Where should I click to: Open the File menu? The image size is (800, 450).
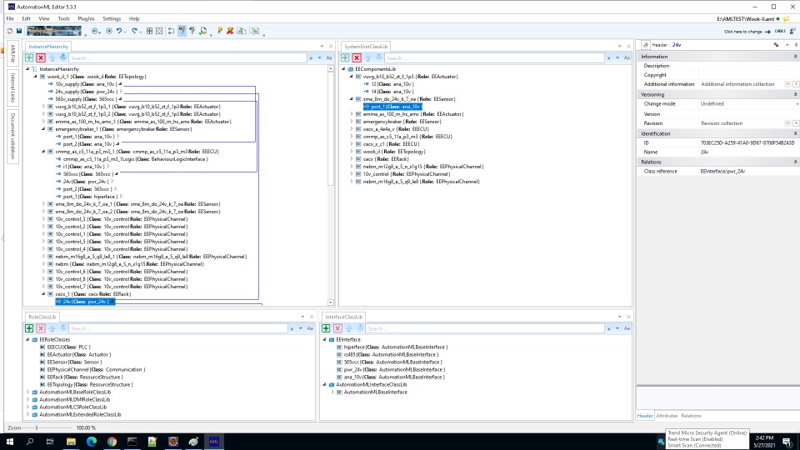[10, 18]
